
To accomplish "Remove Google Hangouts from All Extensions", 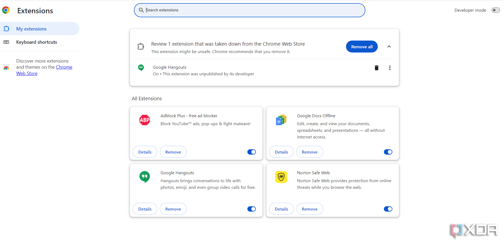I will click(173, 209).
